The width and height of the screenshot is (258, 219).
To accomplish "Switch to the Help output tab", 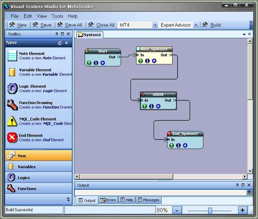I will [x=127, y=200].
